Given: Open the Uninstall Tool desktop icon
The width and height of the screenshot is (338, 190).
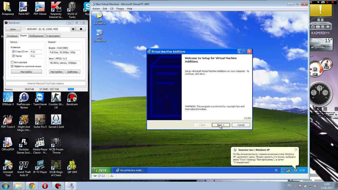Looking at the screenshot, I should click(x=8, y=168).
